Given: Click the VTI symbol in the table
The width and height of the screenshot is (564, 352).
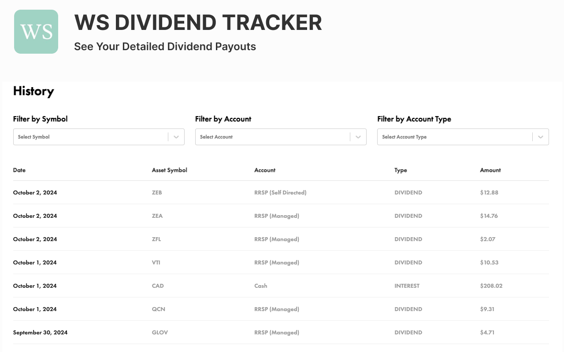Looking at the screenshot, I should click(156, 262).
